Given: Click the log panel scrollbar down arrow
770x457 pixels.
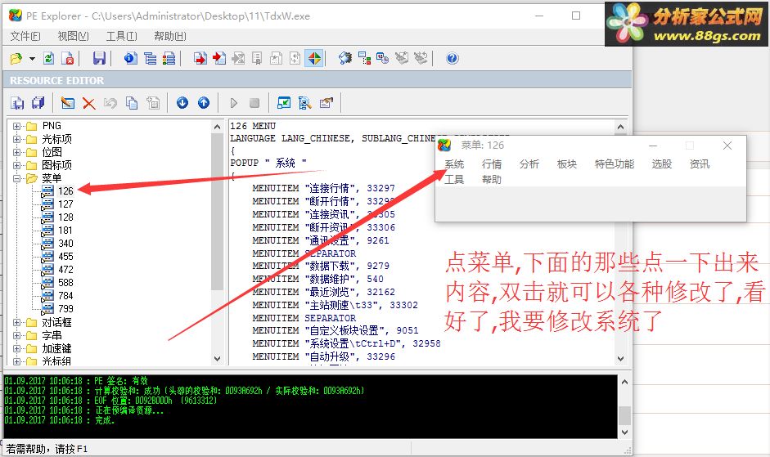Looking at the screenshot, I should coord(624,432).
